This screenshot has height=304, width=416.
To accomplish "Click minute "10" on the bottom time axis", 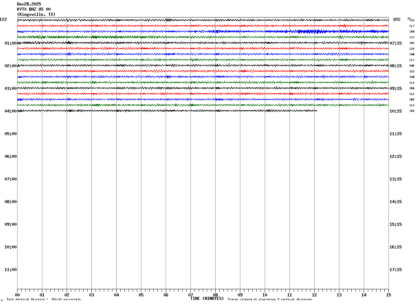I will point(265,295).
